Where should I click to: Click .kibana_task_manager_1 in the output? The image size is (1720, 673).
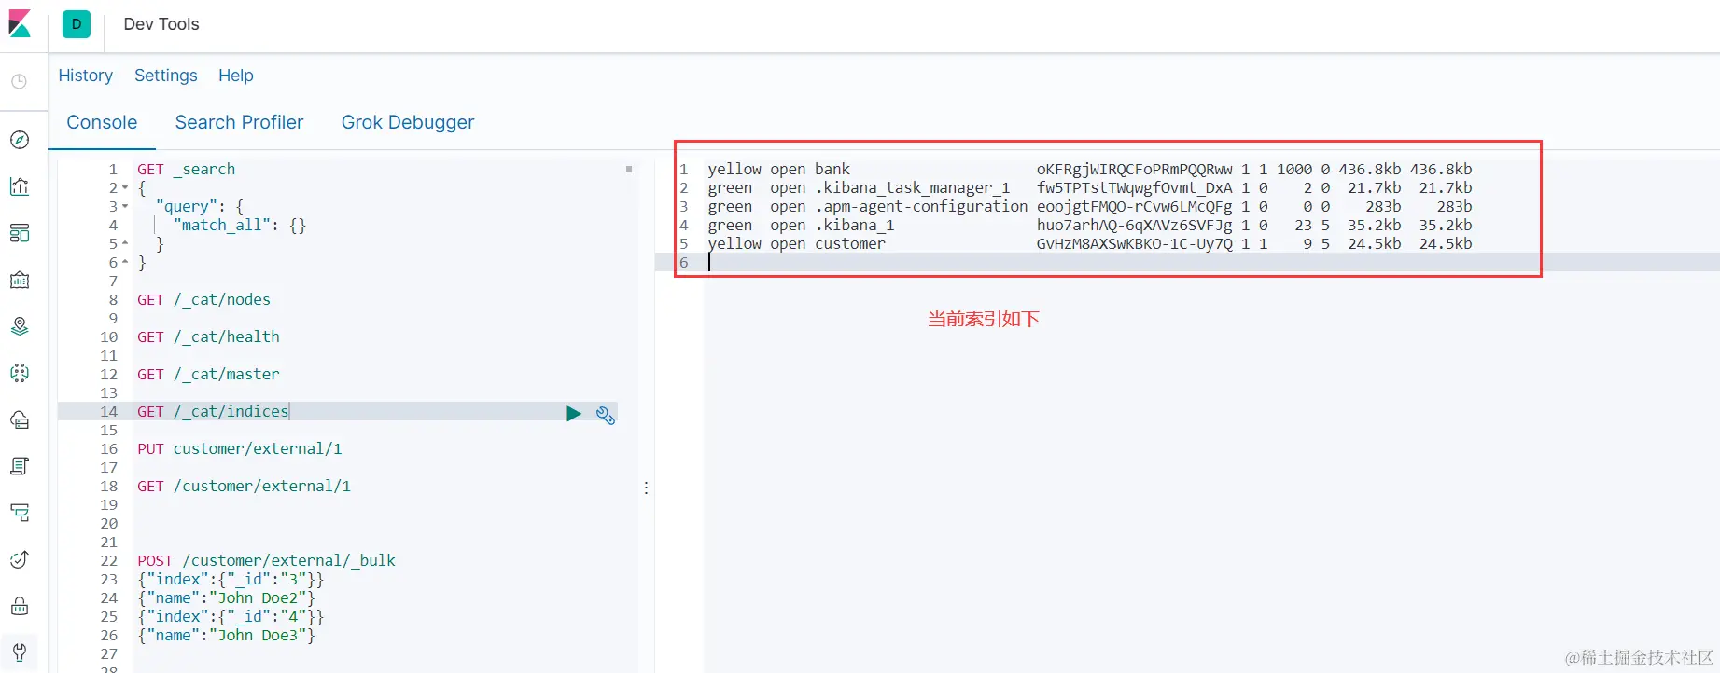coord(912,188)
